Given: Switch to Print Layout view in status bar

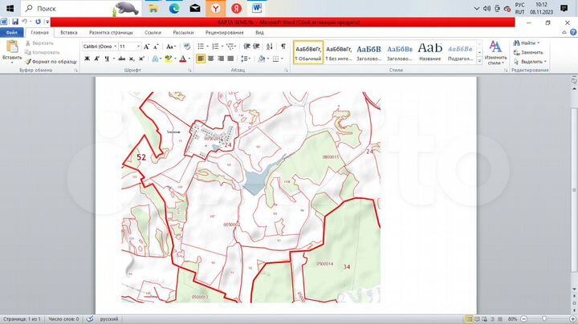Looking at the screenshot, I should pyautogui.click(x=469, y=319).
